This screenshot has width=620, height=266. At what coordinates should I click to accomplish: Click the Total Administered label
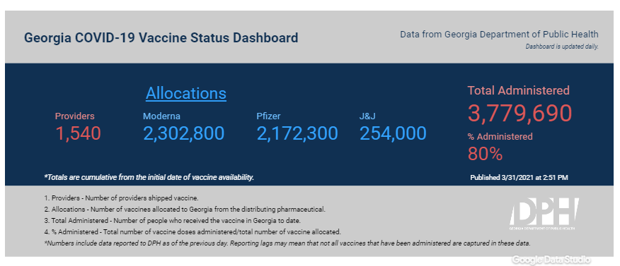tap(519, 90)
